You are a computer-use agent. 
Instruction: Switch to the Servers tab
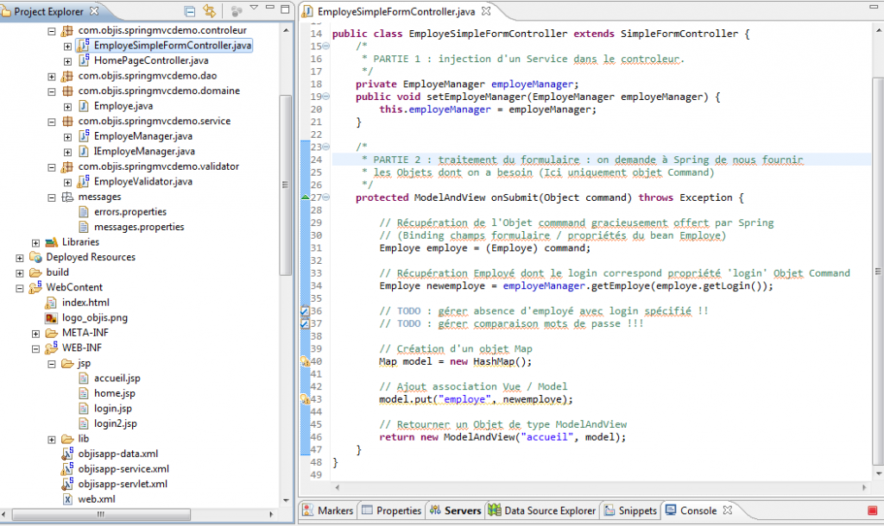455,510
